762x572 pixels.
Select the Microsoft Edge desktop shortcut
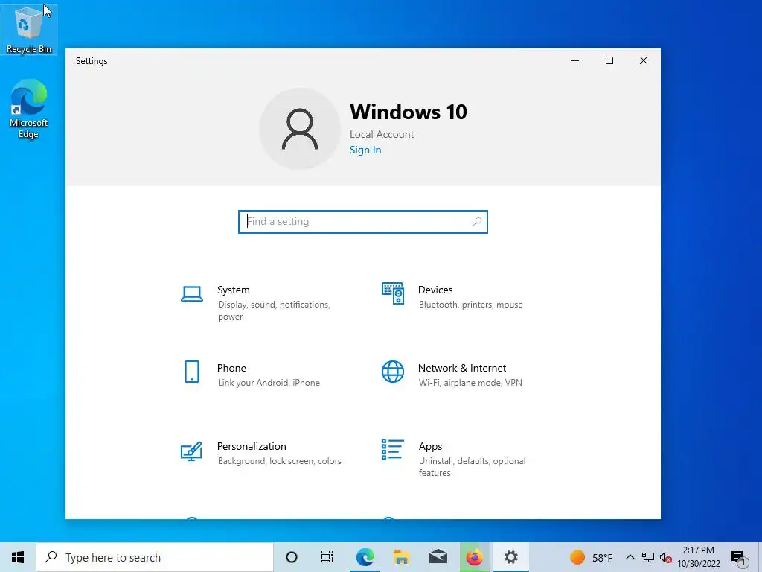coord(29,109)
